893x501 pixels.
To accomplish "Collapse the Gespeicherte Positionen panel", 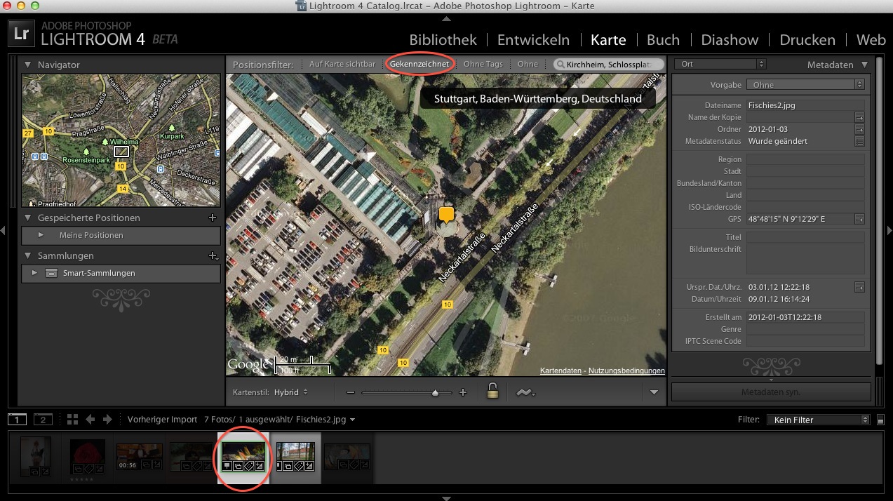I will (x=28, y=218).
